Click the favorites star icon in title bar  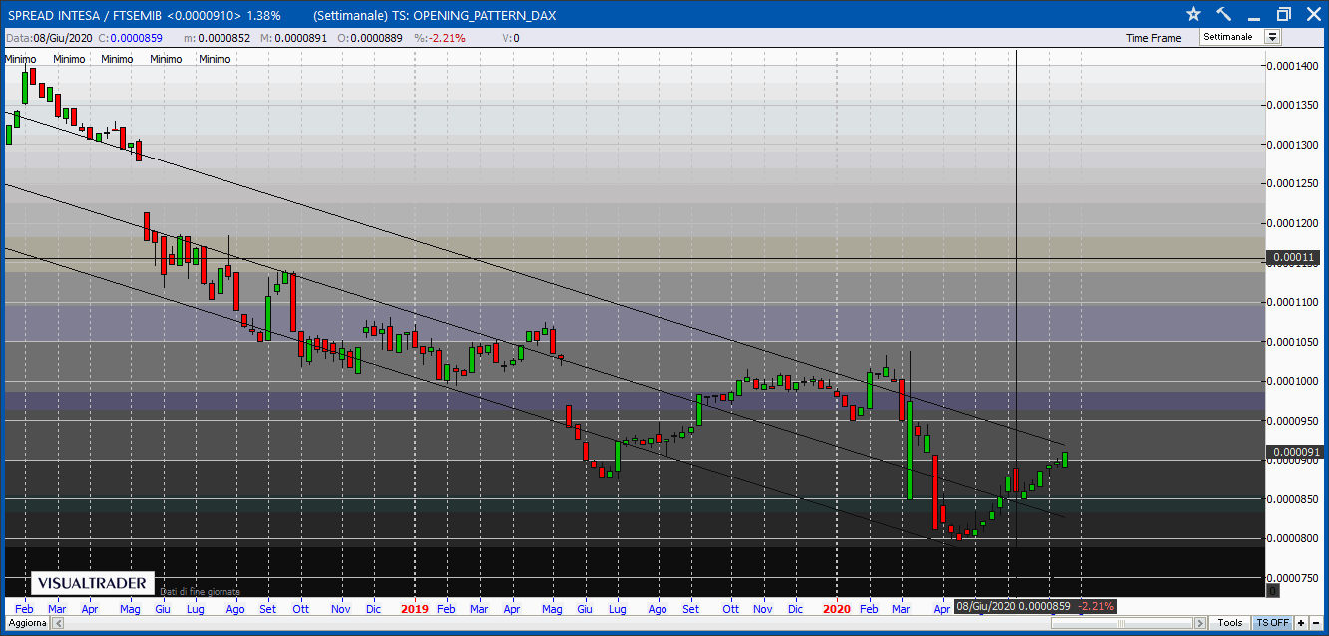point(1193,14)
